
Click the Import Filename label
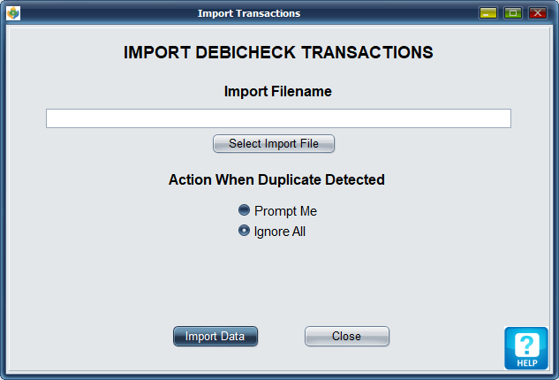[278, 91]
